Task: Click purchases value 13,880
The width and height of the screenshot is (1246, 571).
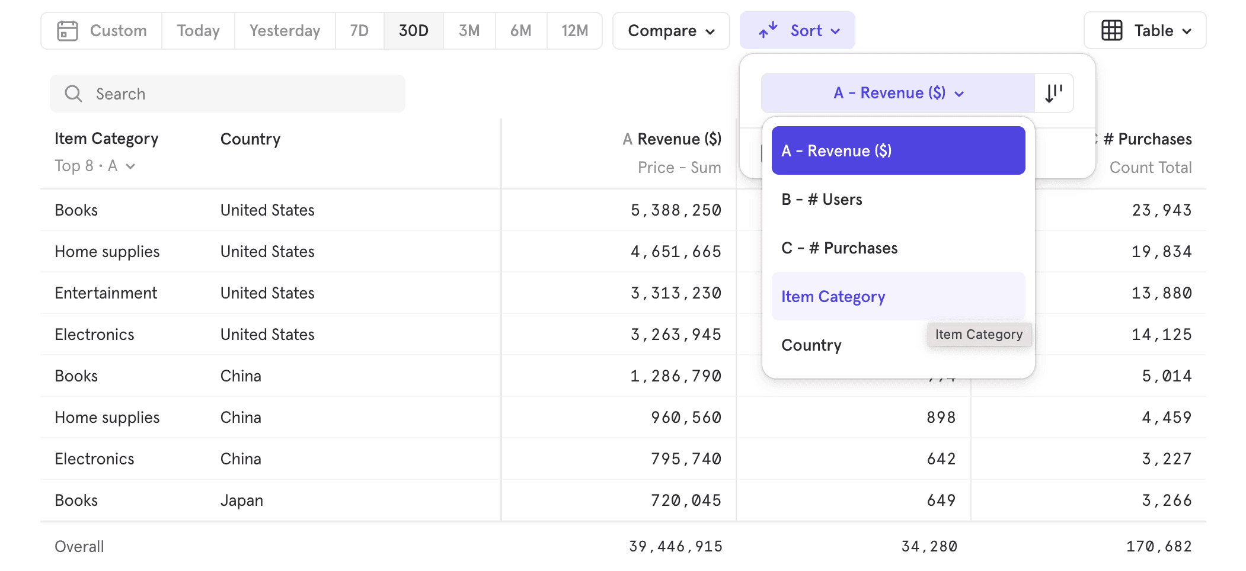Action: click(x=1162, y=293)
